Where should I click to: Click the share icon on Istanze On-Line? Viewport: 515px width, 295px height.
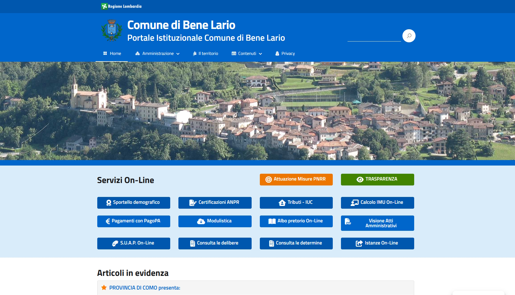pos(359,243)
